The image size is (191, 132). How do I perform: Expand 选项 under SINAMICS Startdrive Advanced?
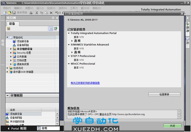tap(72, 52)
